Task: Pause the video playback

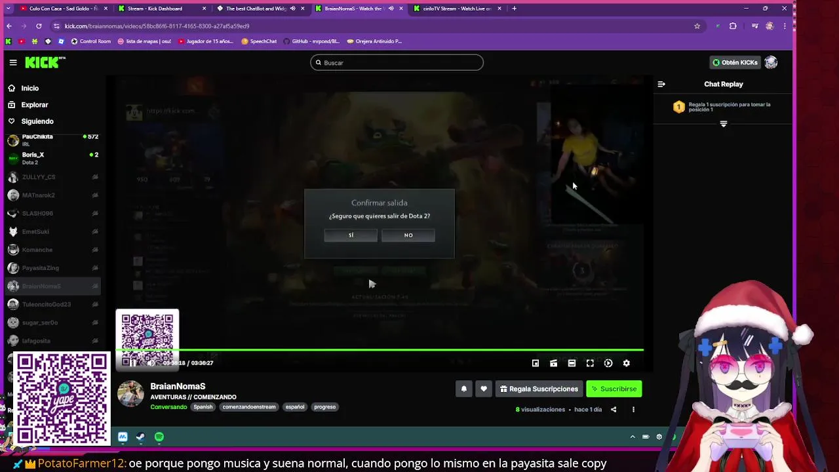Action: click(x=132, y=363)
